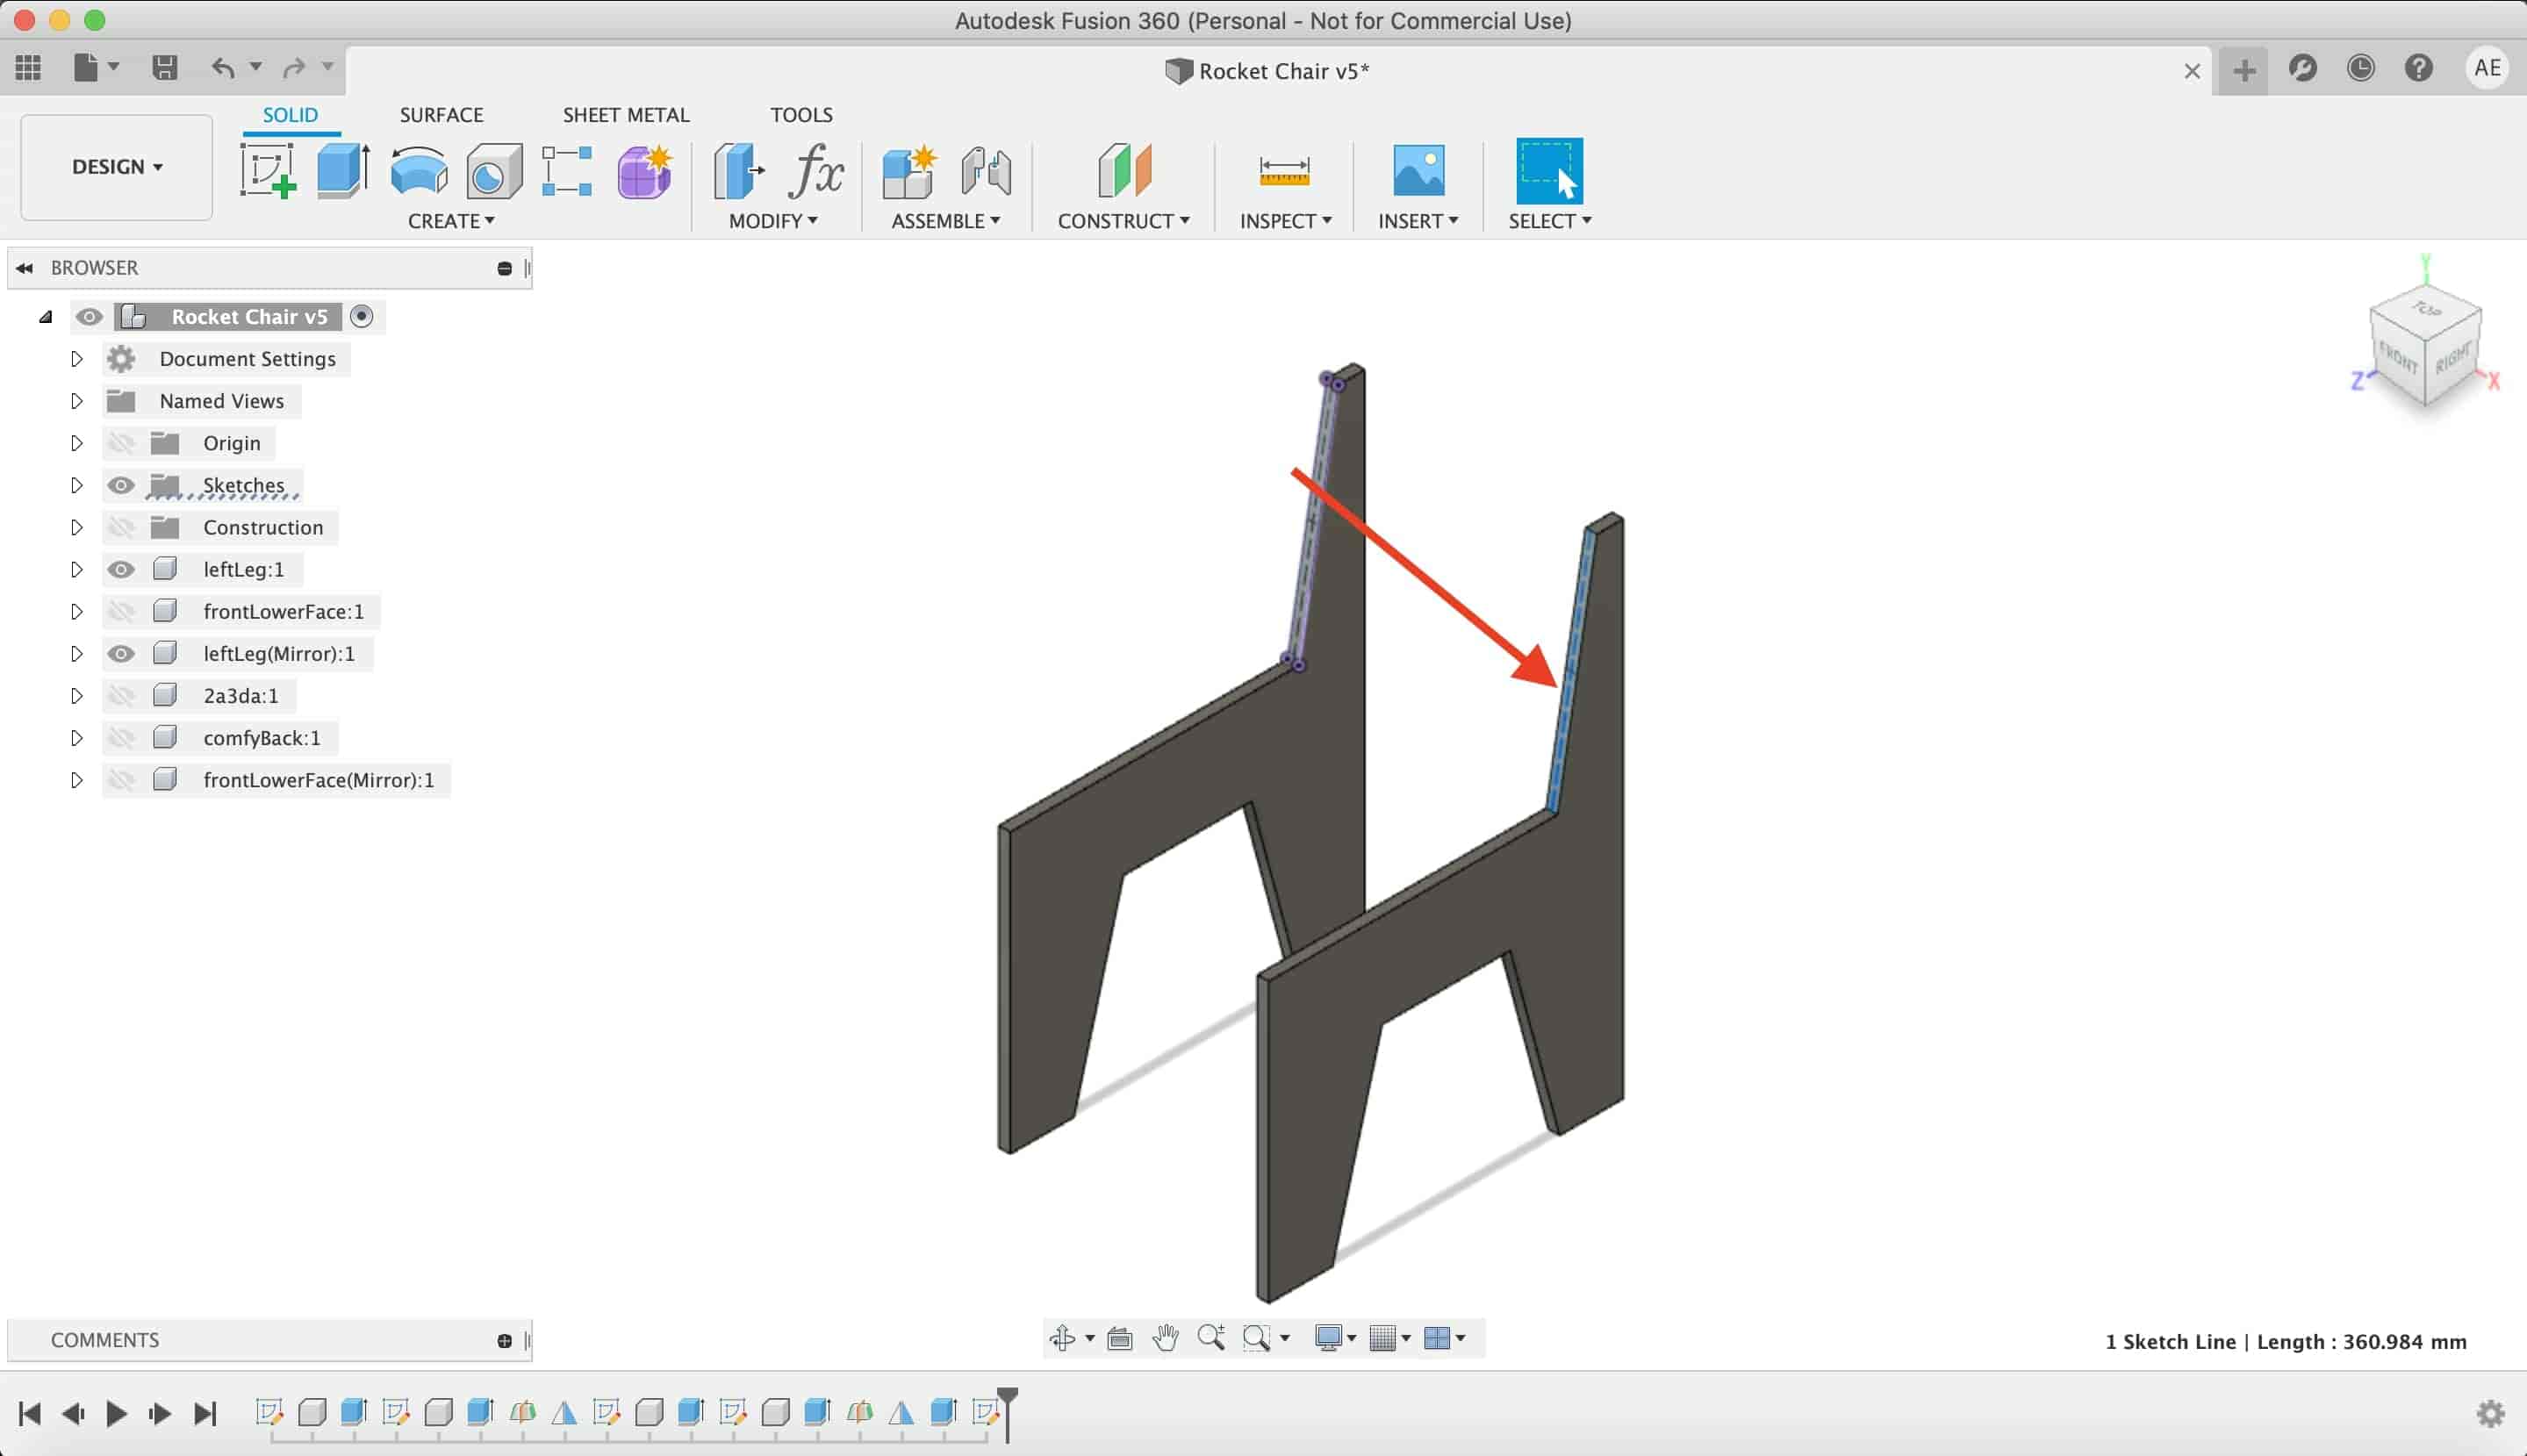Show the Origin folder
This screenshot has width=2527, height=1456.
(121, 443)
